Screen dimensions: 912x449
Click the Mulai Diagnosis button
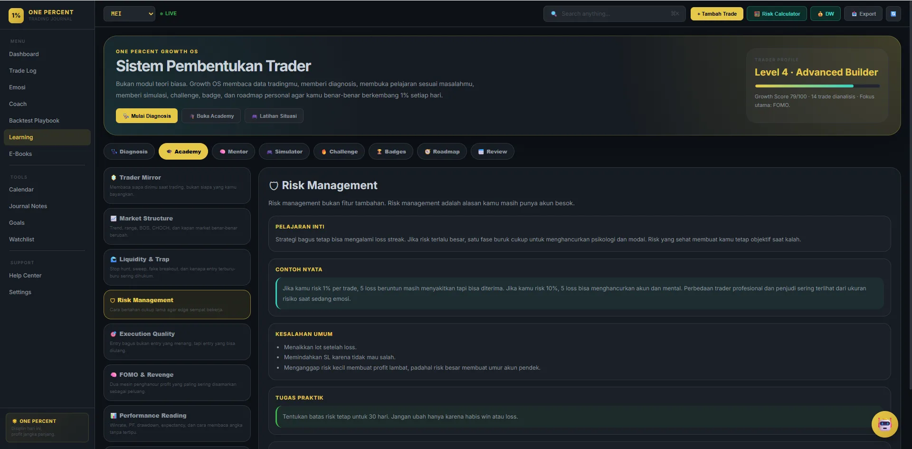[147, 116]
